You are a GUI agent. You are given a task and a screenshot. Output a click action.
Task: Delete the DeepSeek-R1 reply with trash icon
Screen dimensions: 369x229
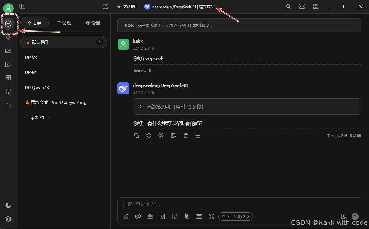[186, 136]
